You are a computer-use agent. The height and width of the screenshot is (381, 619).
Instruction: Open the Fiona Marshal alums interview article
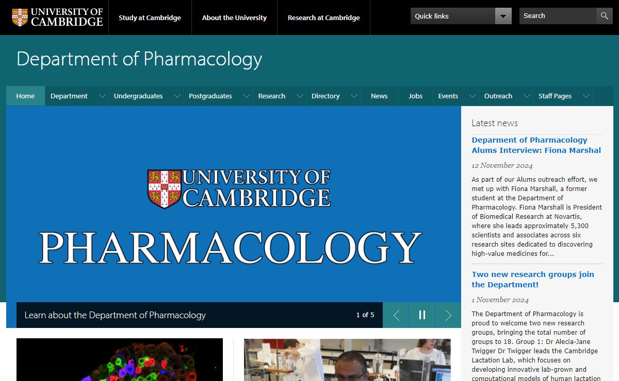(x=536, y=145)
